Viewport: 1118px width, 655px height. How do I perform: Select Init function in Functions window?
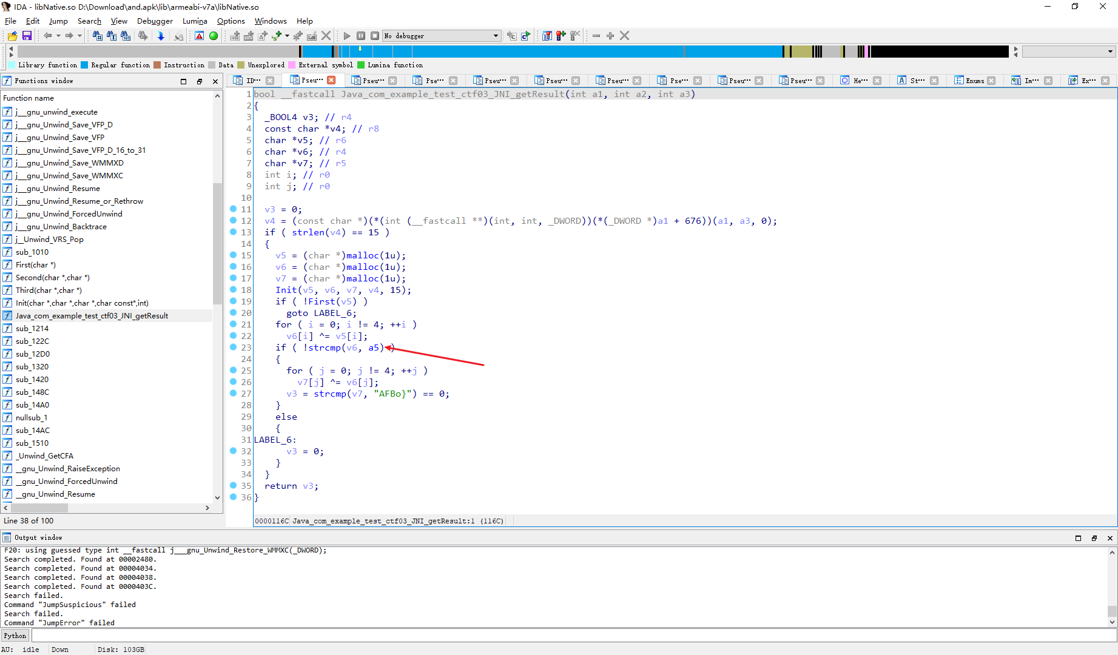tap(82, 303)
